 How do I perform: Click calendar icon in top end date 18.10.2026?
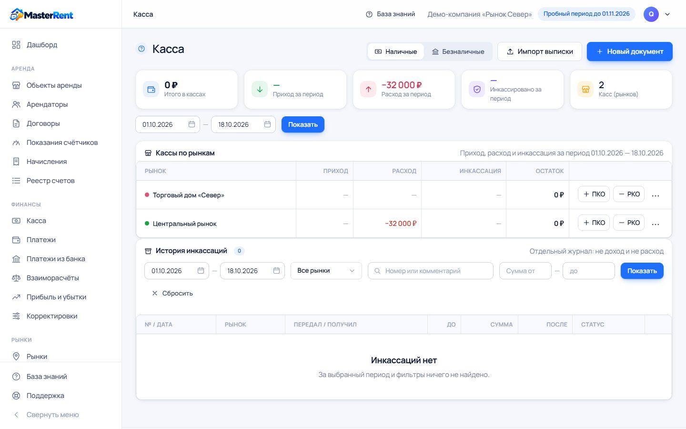(x=267, y=124)
